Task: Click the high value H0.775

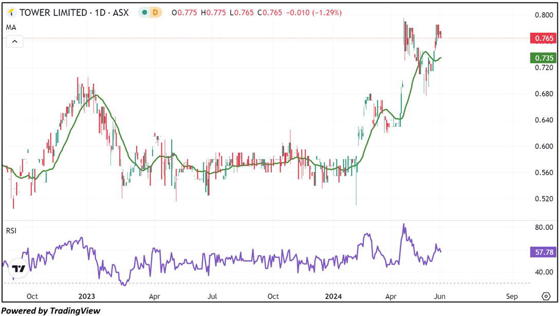Action: pyautogui.click(x=213, y=13)
